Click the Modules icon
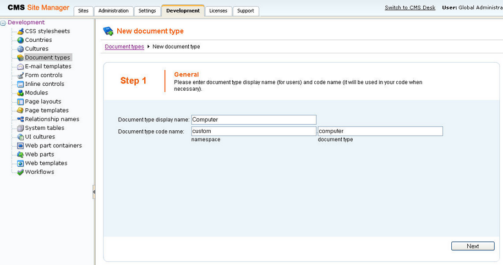The width and height of the screenshot is (503, 265). coord(20,93)
